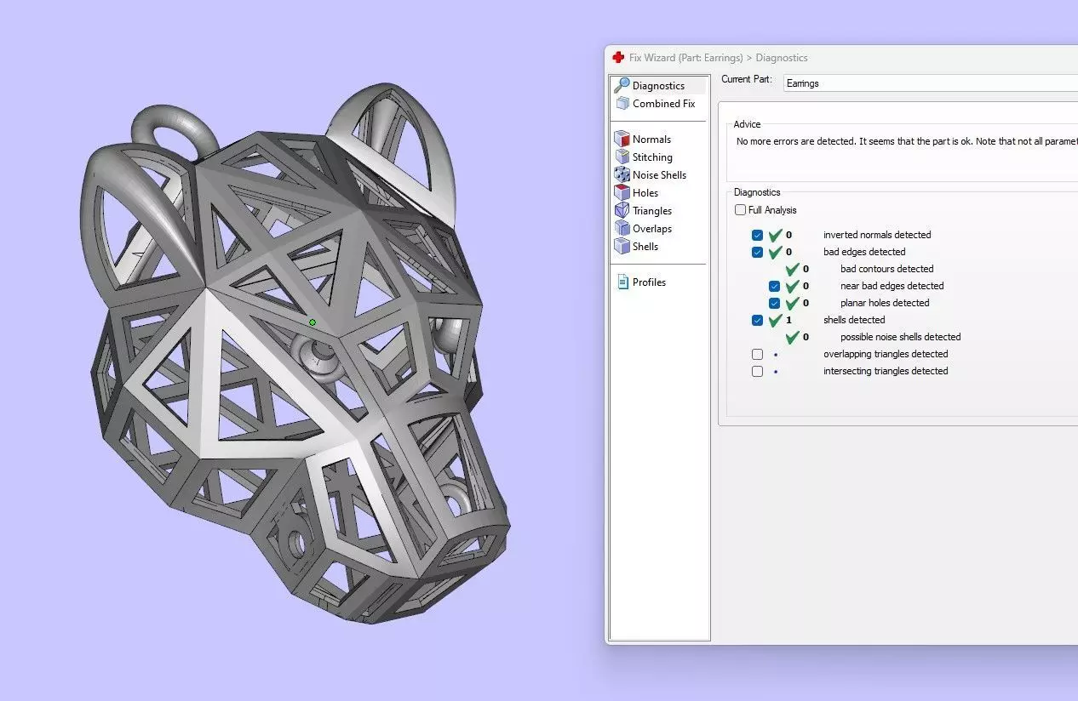
Task: Click the green checkmark beside inverted normals
Action: (x=775, y=235)
